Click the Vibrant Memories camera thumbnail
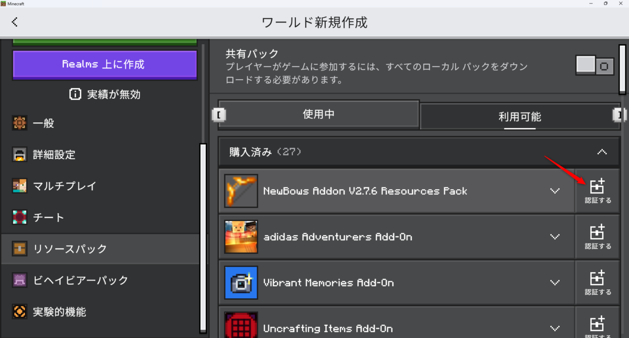 click(241, 282)
